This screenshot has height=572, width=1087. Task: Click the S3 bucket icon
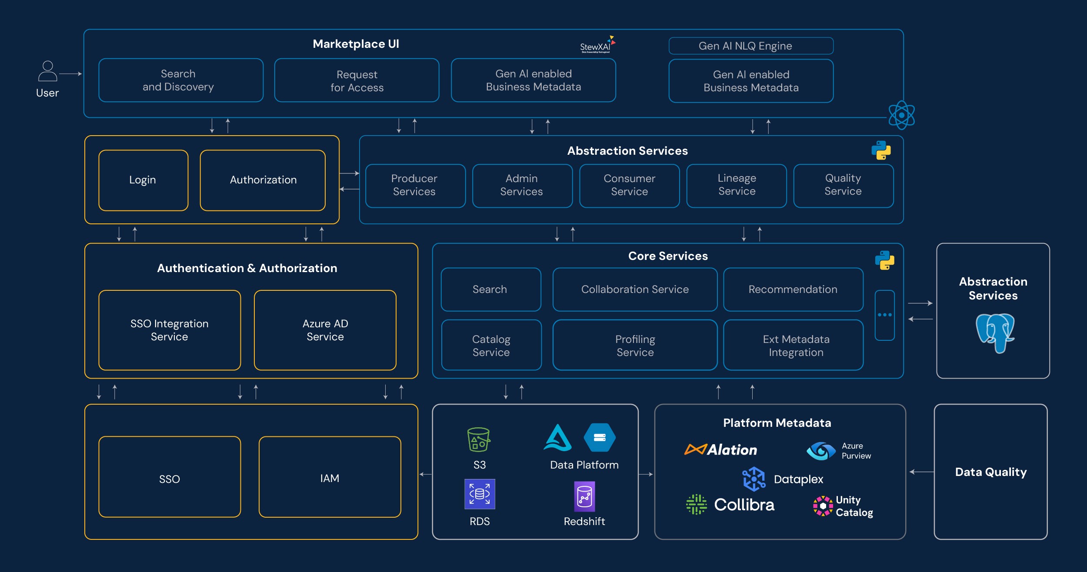(x=479, y=439)
